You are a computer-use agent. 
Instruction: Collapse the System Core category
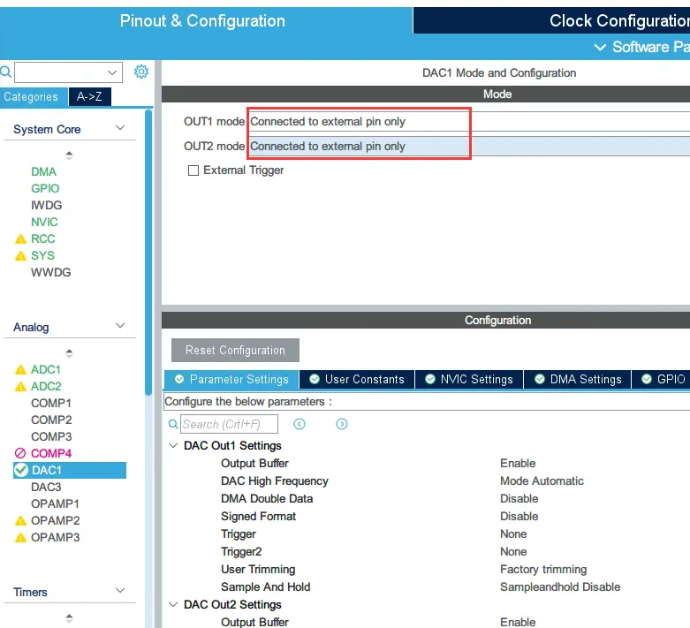click(121, 129)
